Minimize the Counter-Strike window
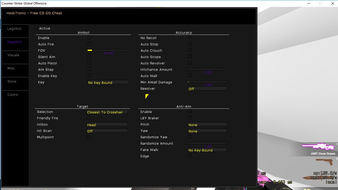The width and height of the screenshot is (338, 190). pyautogui.click(x=308, y=3)
